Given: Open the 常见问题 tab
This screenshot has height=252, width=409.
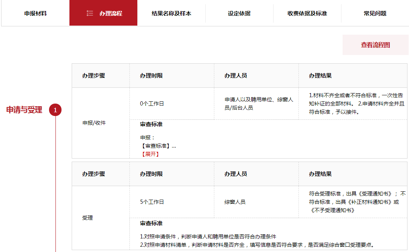Looking at the screenshot, I should point(375,13).
